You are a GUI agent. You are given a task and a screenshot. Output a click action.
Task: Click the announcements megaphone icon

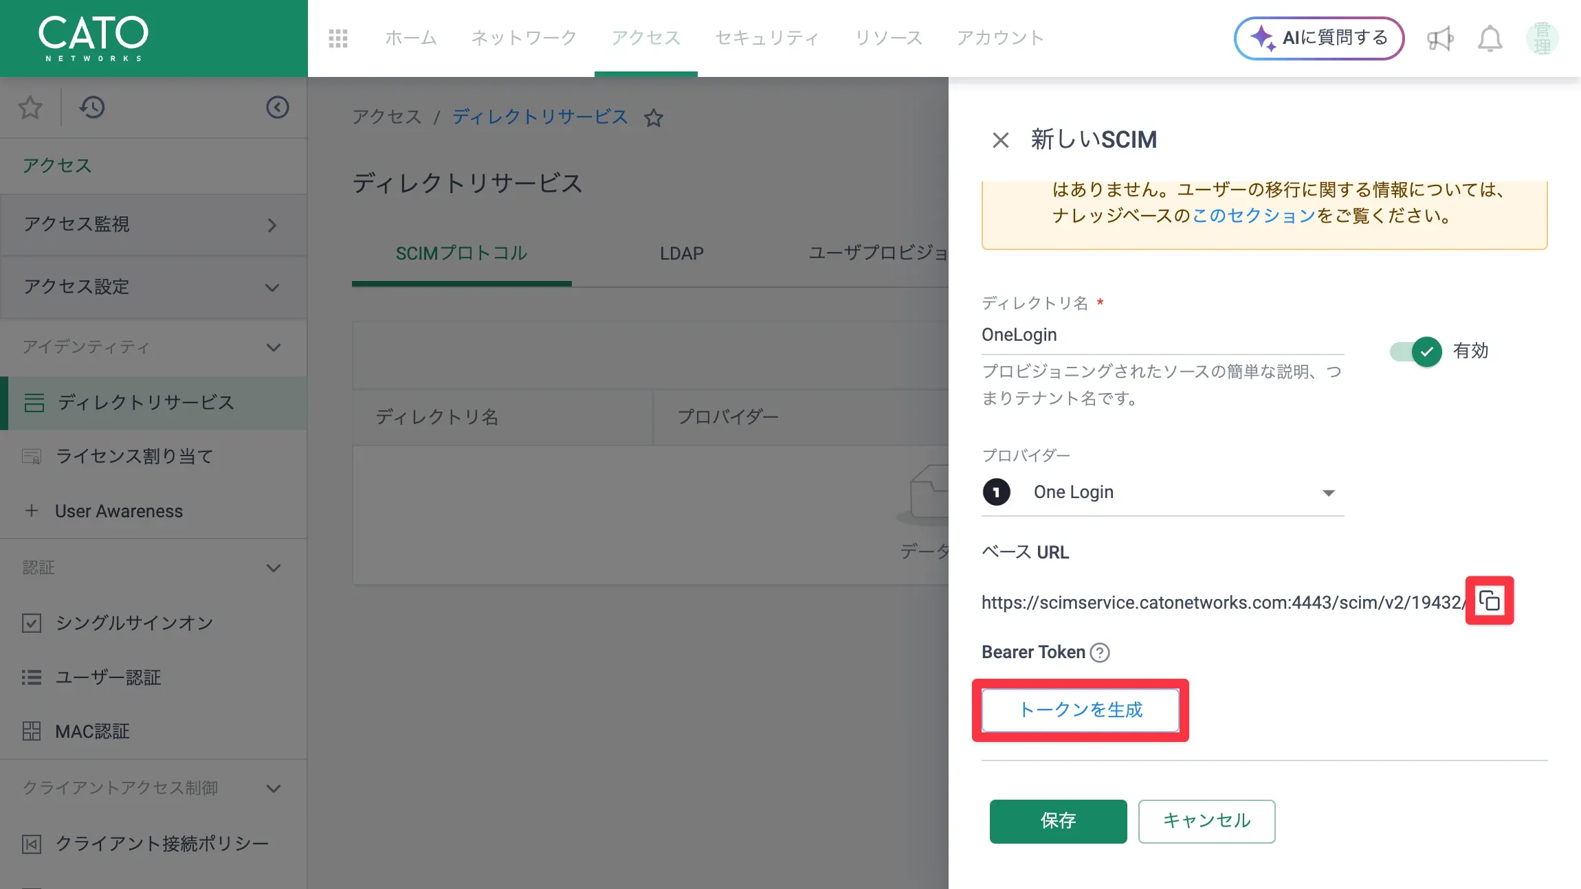pos(1439,39)
